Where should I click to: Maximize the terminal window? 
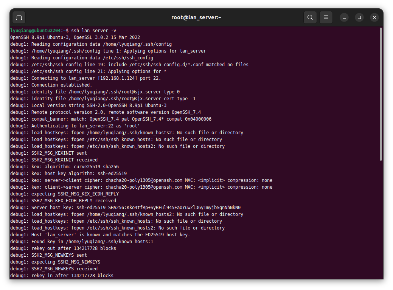(x=359, y=17)
